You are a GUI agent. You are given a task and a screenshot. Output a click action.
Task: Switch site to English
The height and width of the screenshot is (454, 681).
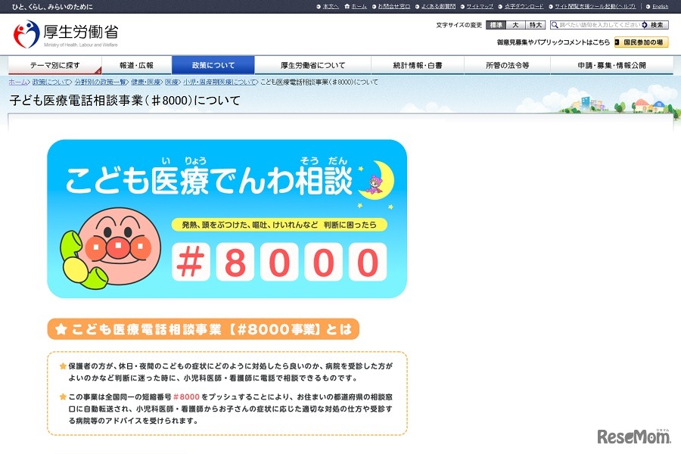tap(660, 7)
